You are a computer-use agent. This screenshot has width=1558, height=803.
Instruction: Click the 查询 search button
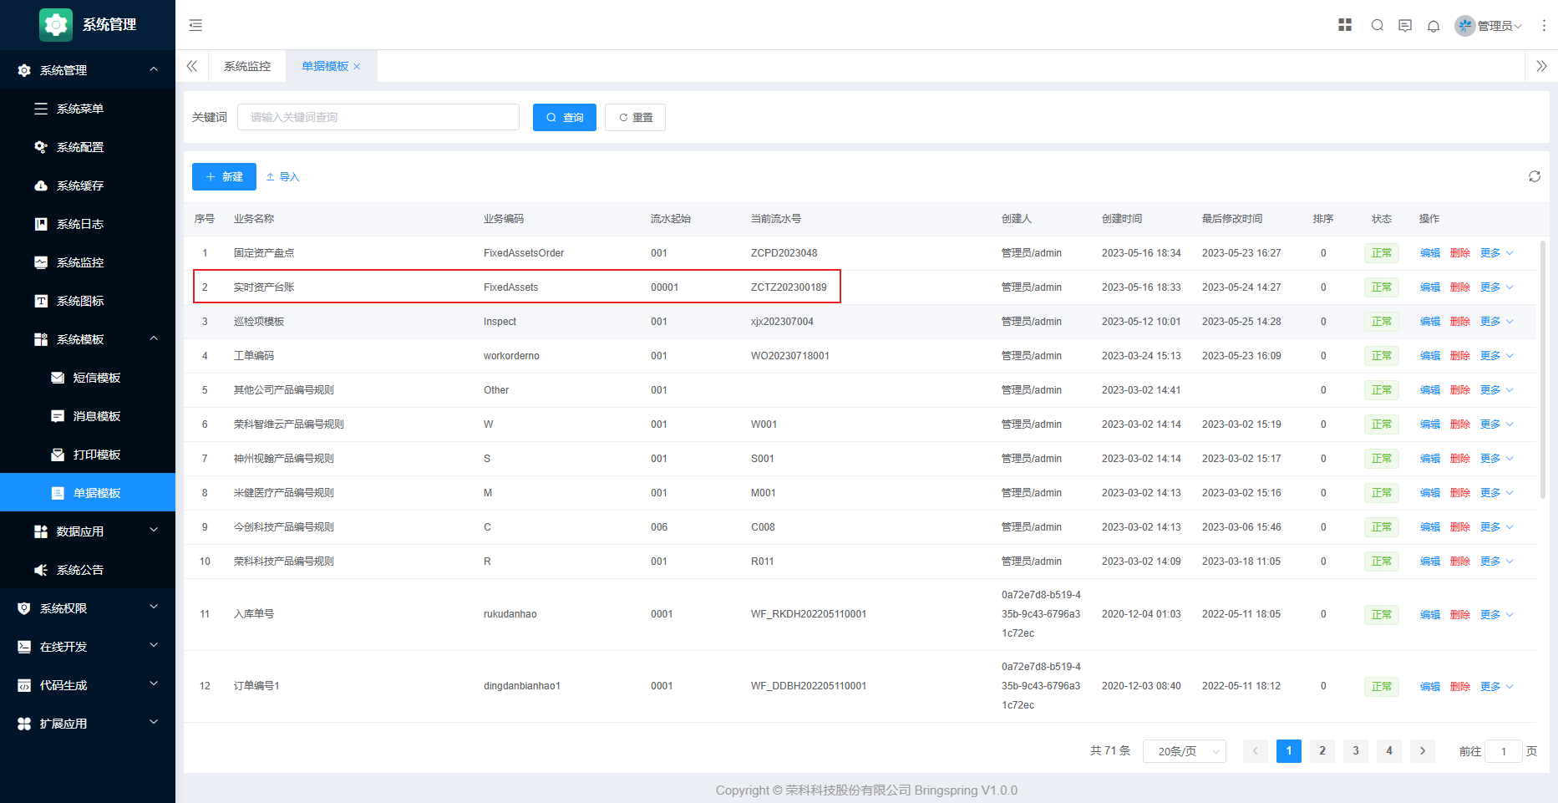pos(565,118)
